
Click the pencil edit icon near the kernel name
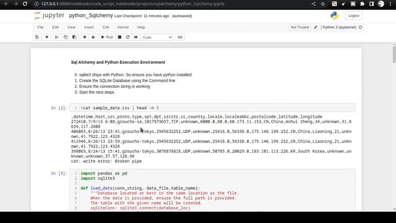(x=316, y=27)
